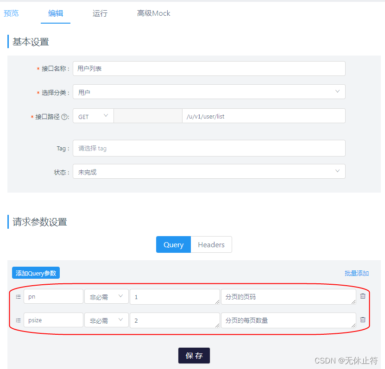The width and height of the screenshot is (385, 369).
Task: Open the GET request method dropdown
Action: point(93,116)
